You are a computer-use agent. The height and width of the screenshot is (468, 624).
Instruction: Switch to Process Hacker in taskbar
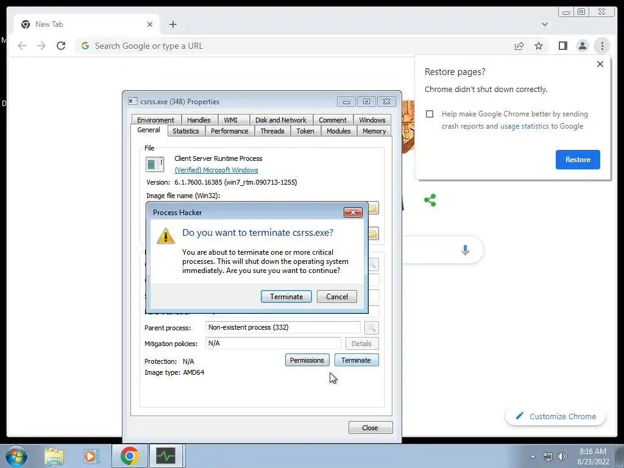coord(166,456)
